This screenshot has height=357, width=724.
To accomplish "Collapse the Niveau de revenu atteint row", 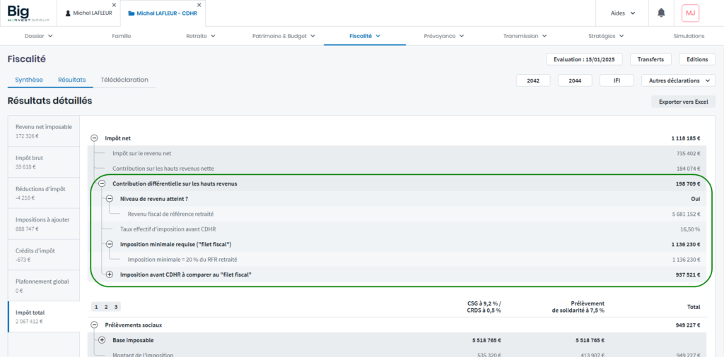I will (110, 199).
